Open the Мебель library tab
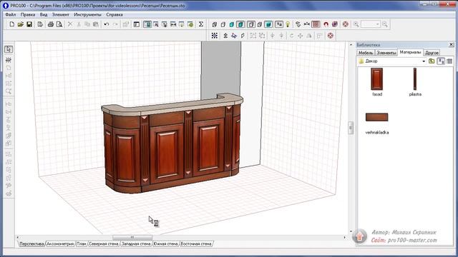The width and height of the screenshot is (458, 257). click(366, 53)
